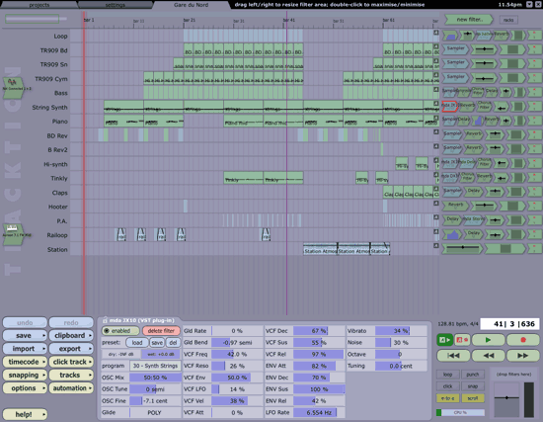This screenshot has width=543, height=422.
Task: Open the program preset dropdown showing Synth Strings
Action: tap(155, 366)
